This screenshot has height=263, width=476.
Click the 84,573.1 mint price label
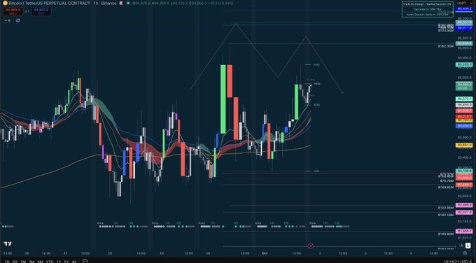tap(465, 99)
